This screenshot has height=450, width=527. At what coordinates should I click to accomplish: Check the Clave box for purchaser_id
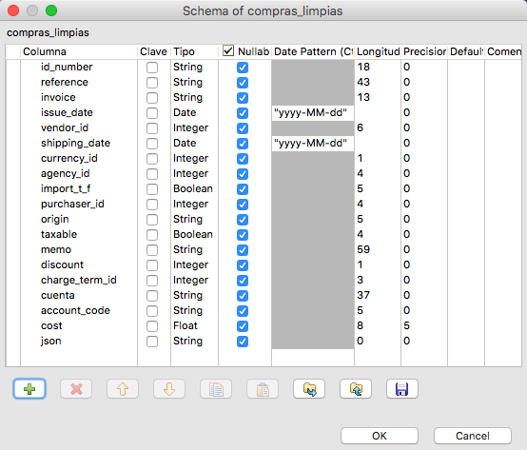(x=152, y=204)
